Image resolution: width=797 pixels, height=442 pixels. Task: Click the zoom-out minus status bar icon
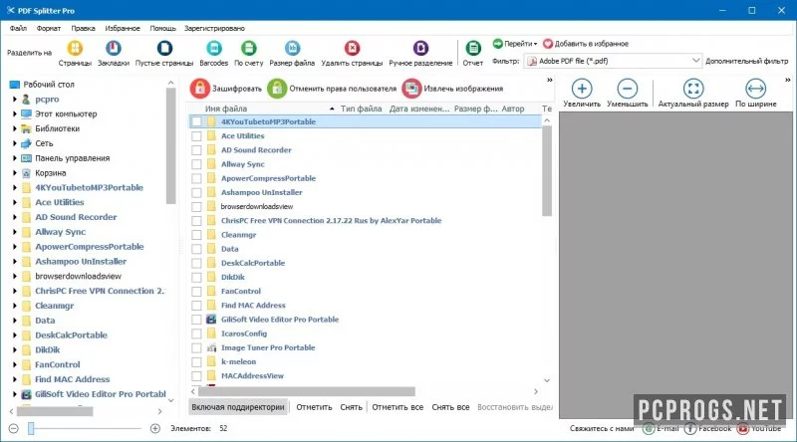(14, 429)
